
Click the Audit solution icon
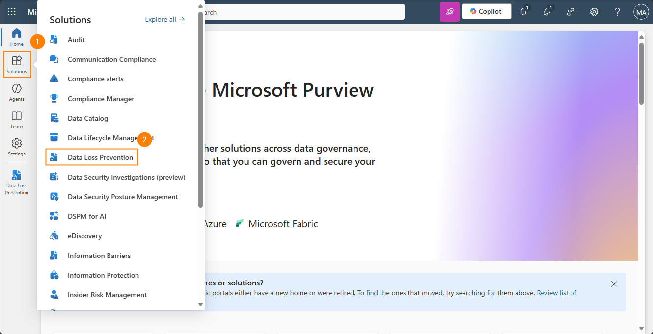pos(54,40)
